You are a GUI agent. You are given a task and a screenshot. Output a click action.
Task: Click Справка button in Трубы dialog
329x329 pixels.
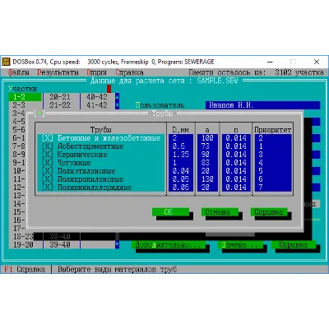(x=269, y=212)
